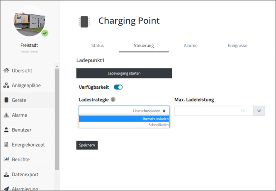The height and width of the screenshot is (191, 276).
Task: Switch to the Status tab
Action: point(98,46)
